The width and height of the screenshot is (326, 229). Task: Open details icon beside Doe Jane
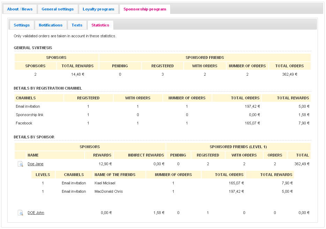[x=20, y=164]
